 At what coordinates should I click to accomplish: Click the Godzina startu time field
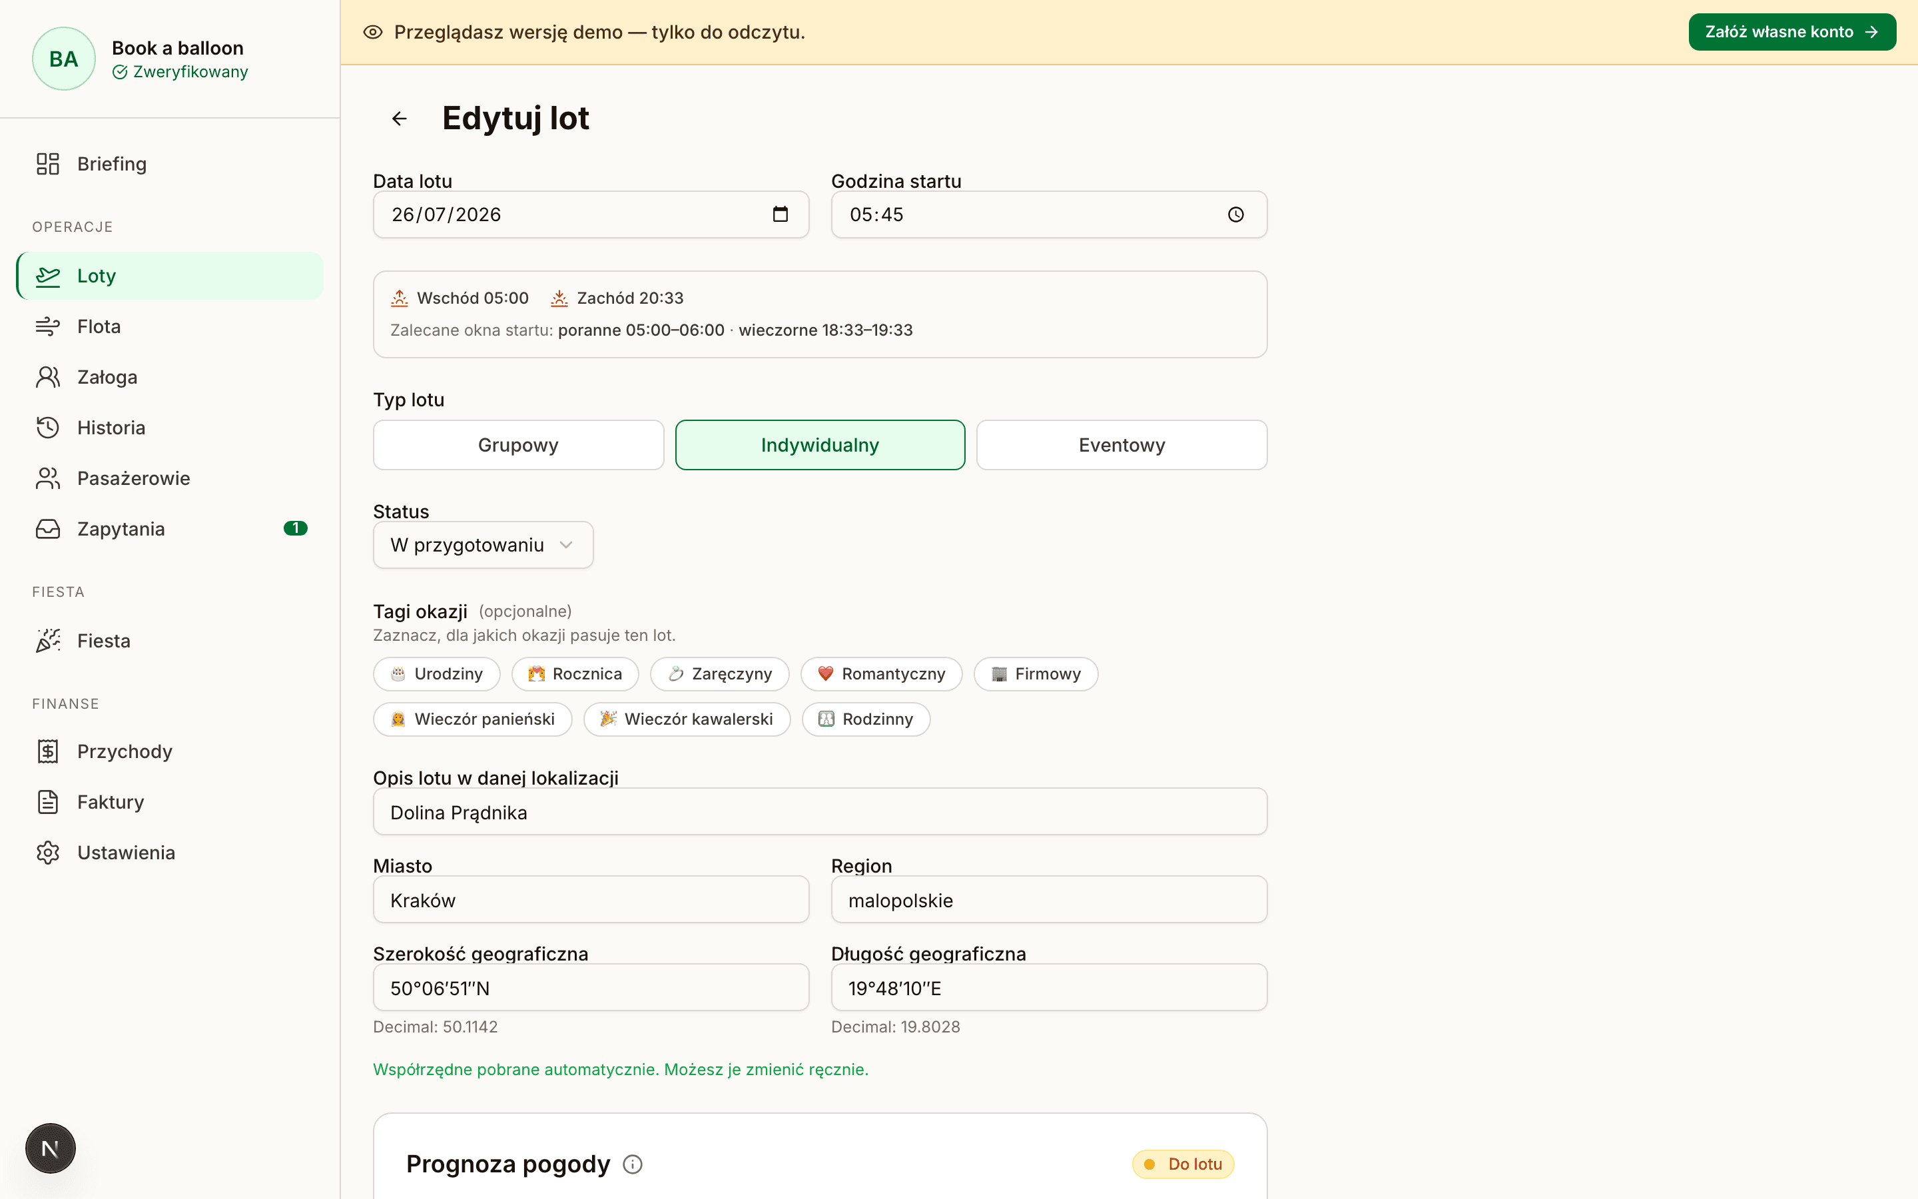1050,214
